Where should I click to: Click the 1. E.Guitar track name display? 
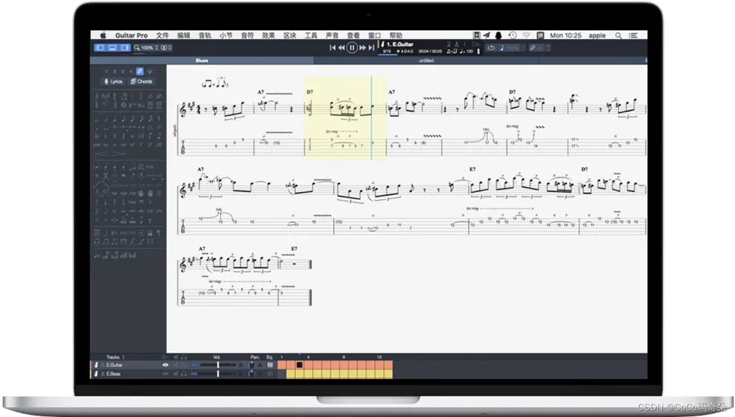(x=400, y=44)
